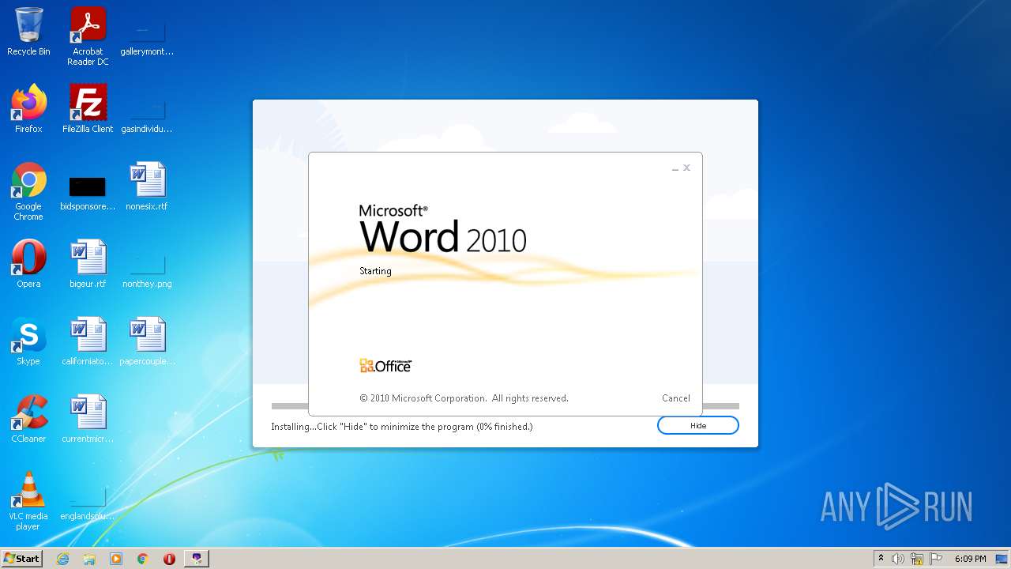The image size is (1011, 569).
Task: Click the 6:09 PM clock
Action: (x=970, y=559)
